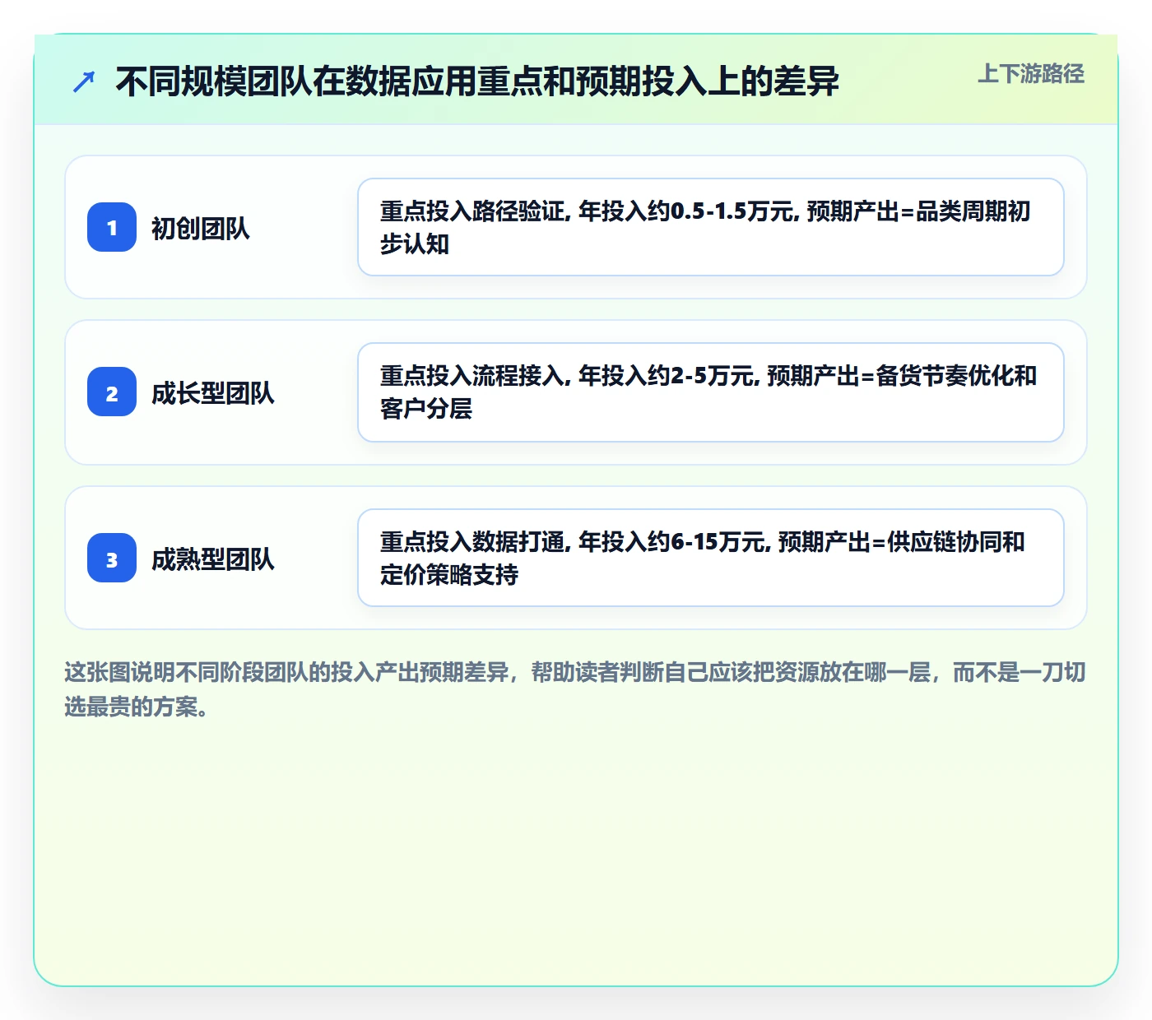Click the number 1 badge for 初创团队
The height and width of the screenshot is (1020, 1152).
pos(112,227)
